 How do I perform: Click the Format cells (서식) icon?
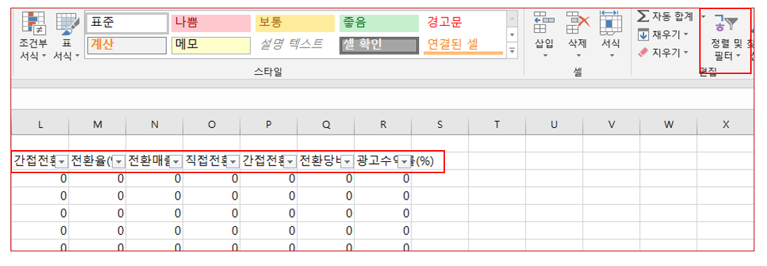click(x=611, y=22)
